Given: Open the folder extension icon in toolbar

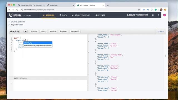Looking at the screenshot, I should [144, 10].
